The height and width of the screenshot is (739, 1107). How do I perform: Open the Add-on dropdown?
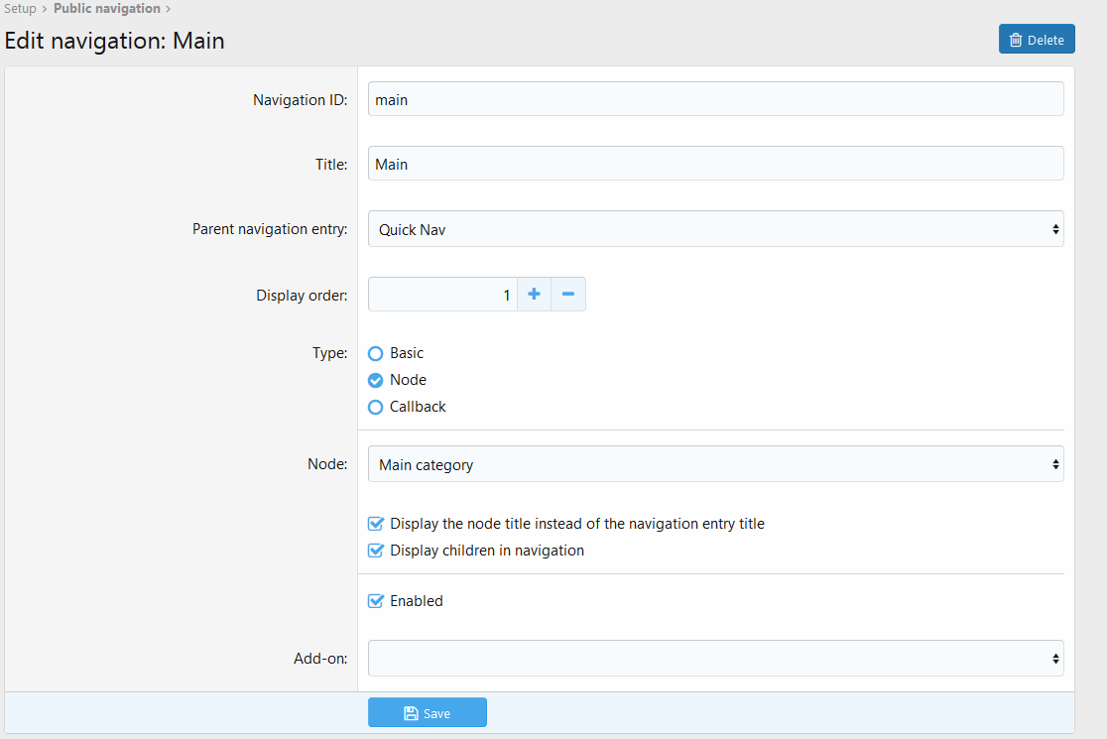[716, 659]
